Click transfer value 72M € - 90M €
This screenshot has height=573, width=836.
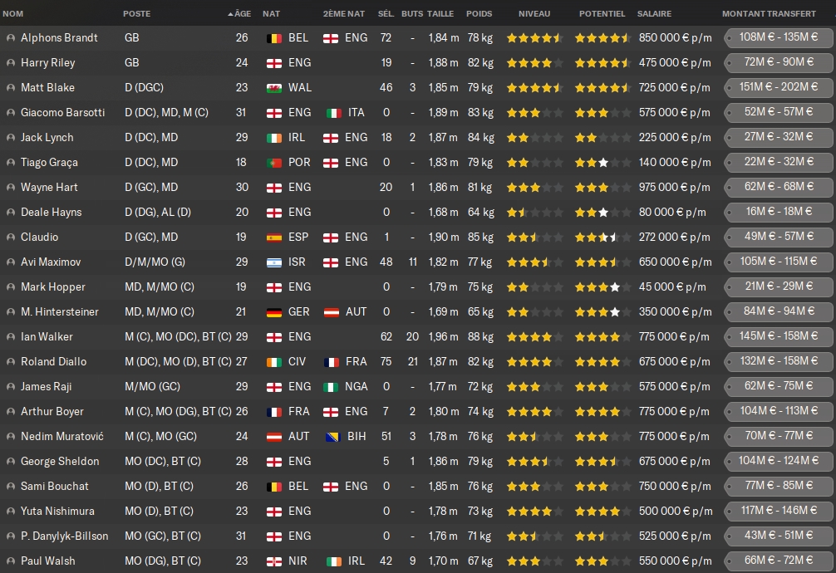[779, 62]
